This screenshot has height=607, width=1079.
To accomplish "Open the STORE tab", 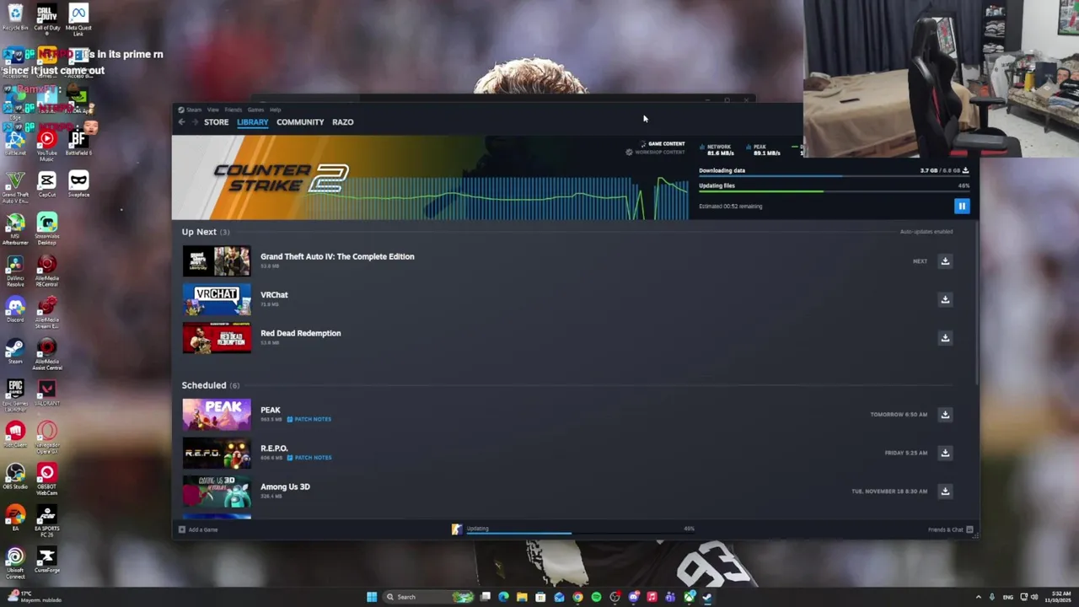I will [216, 122].
